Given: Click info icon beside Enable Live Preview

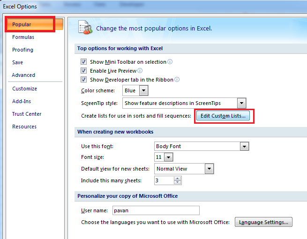Looking at the screenshot, I should click(x=140, y=71).
